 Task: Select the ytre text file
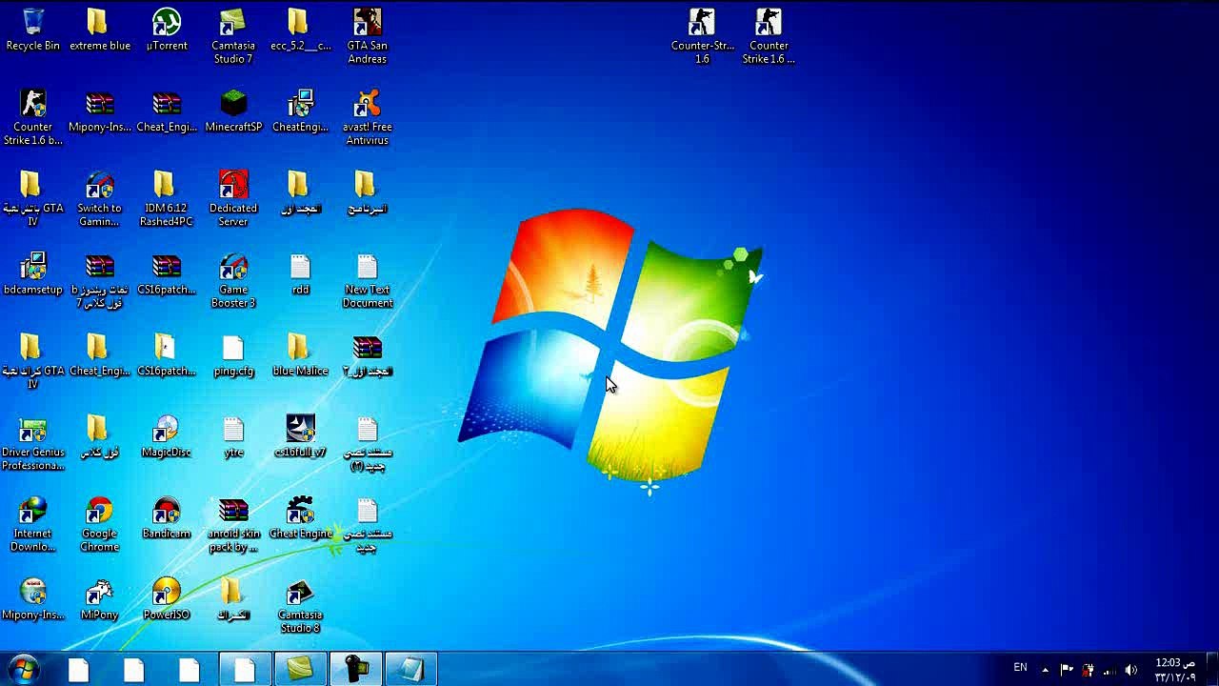click(x=233, y=436)
